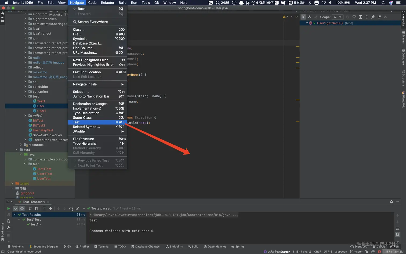
Task: Collapse all test results
Action: pyautogui.click(x=50, y=209)
